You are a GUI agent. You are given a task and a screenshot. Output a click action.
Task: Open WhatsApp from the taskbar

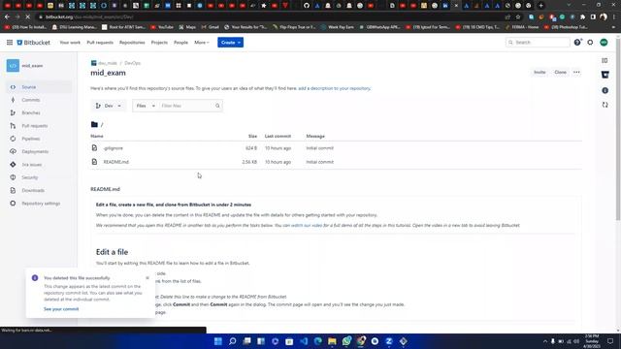(346, 341)
